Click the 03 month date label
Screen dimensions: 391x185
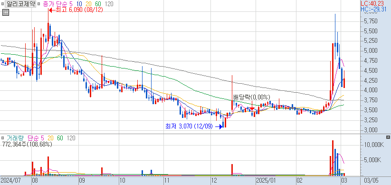point(344,181)
